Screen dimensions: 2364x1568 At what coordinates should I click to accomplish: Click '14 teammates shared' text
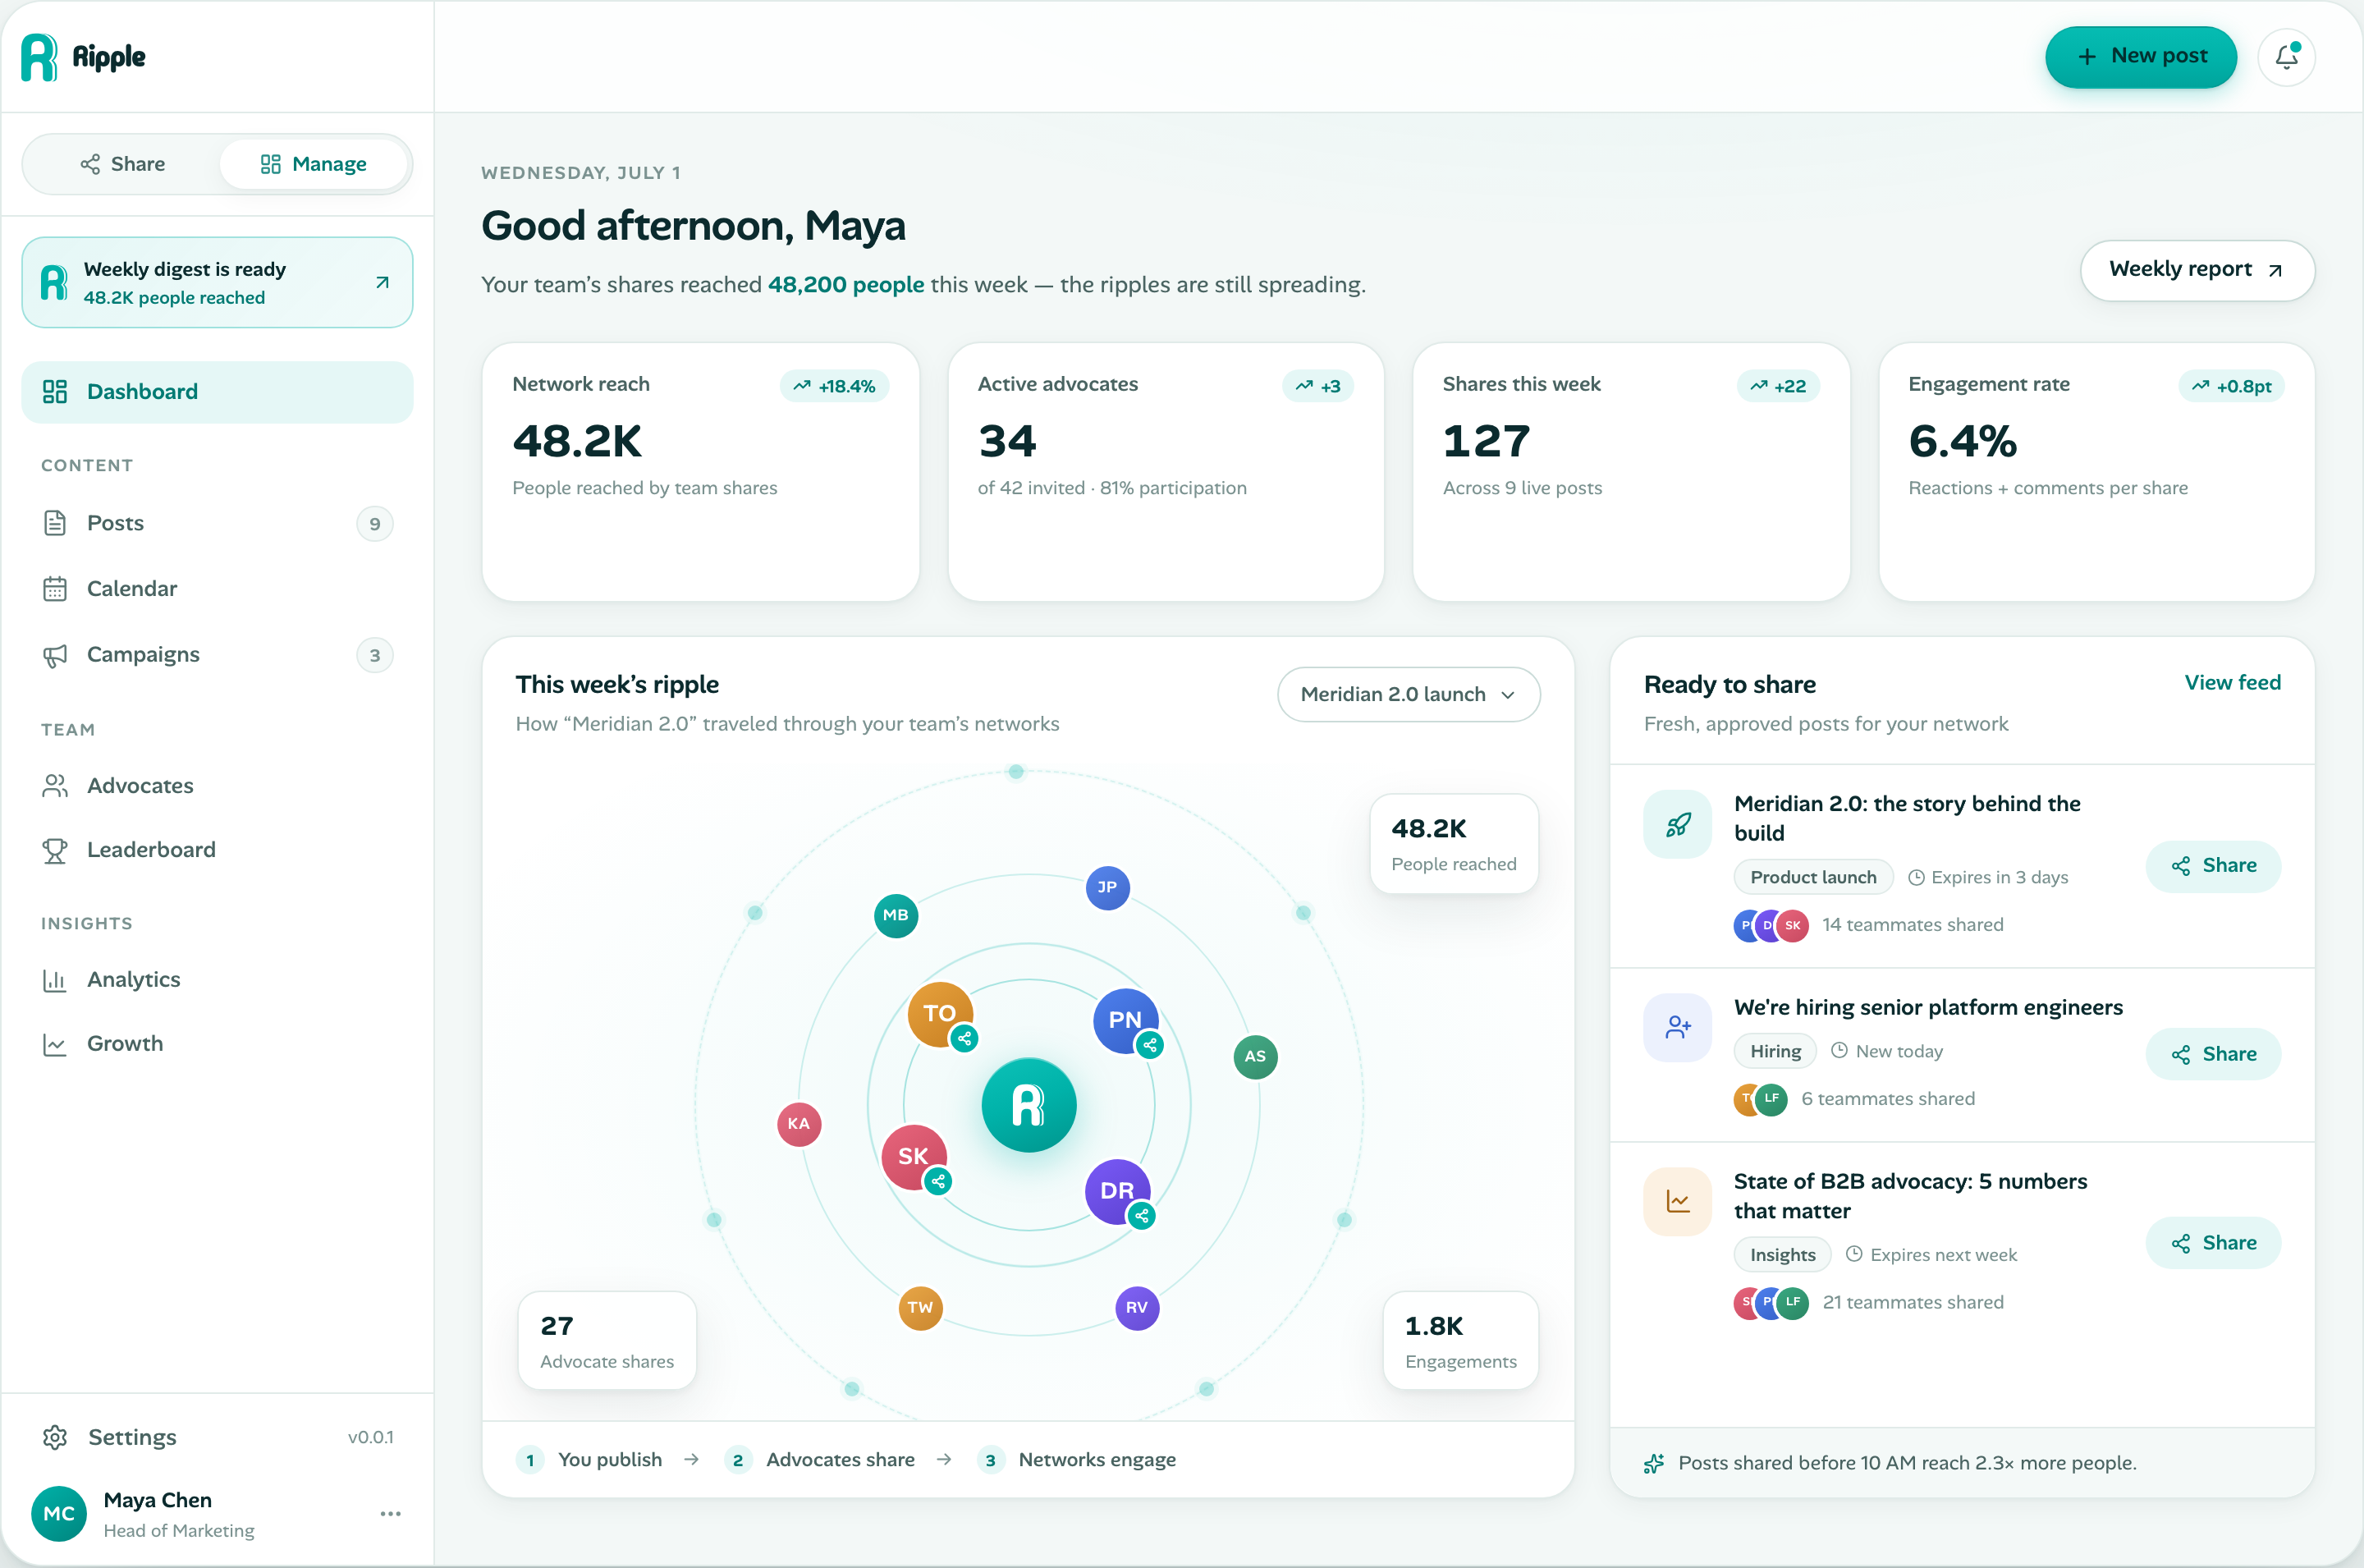tap(1913, 925)
